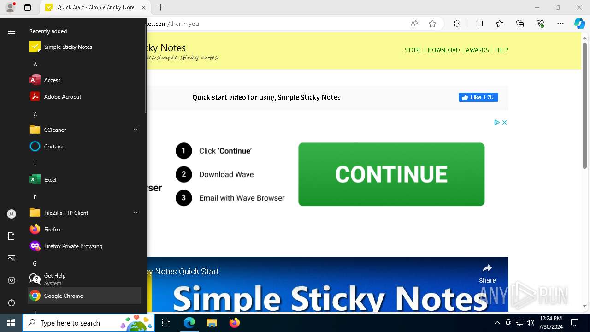Click the Power button in Start
The height and width of the screenshot is (332, 590).
click(12, 302)
